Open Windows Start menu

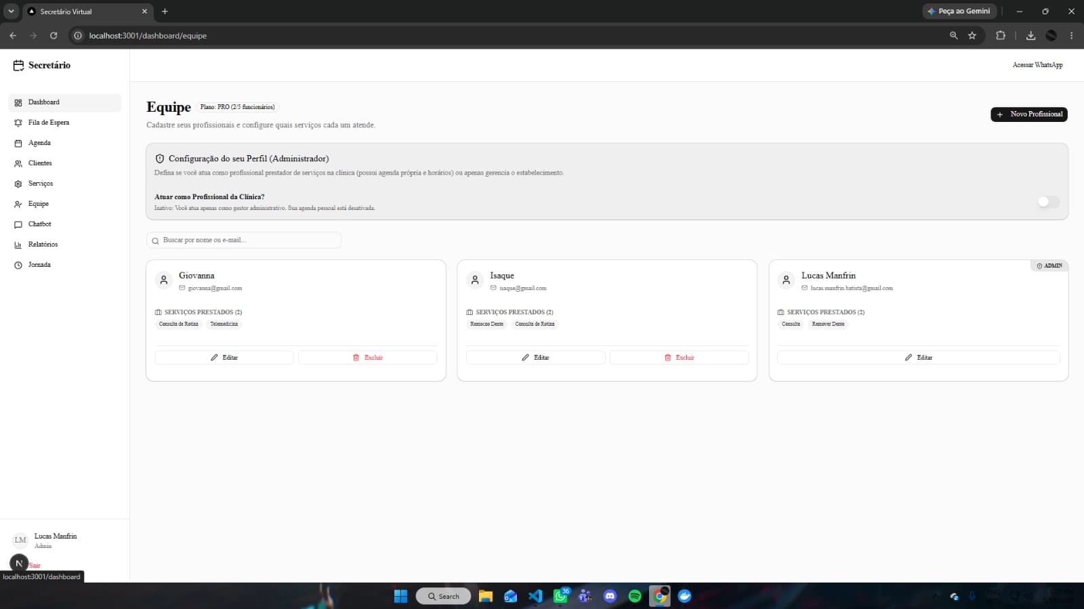click(400, 596)
